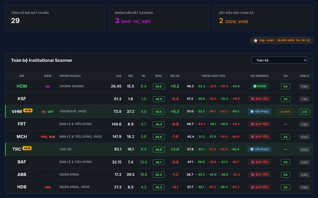Open the Tổng số mã đạt chuẩn card
Viewport: 318px width, 198px height.
pyautogui.click(x=55, y=18)
